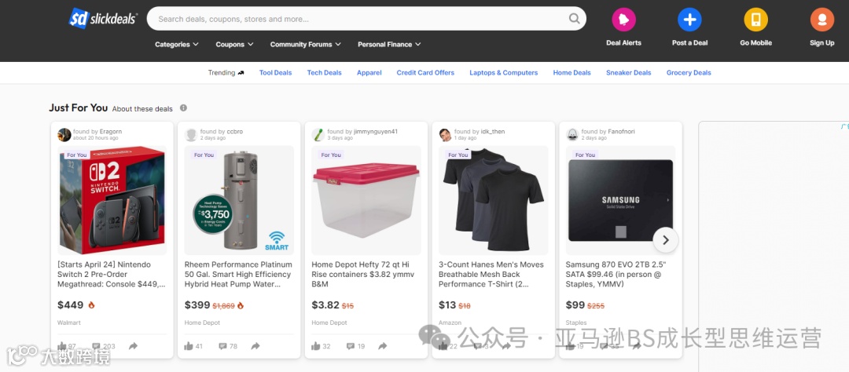Open the Samsung SSD product image
This screenshot has width=849, height=372.
point(620,200)
